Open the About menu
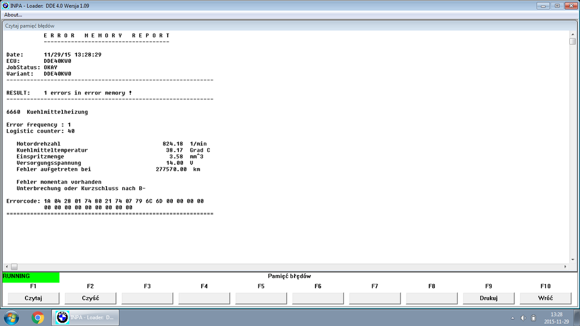 point(13,15)
